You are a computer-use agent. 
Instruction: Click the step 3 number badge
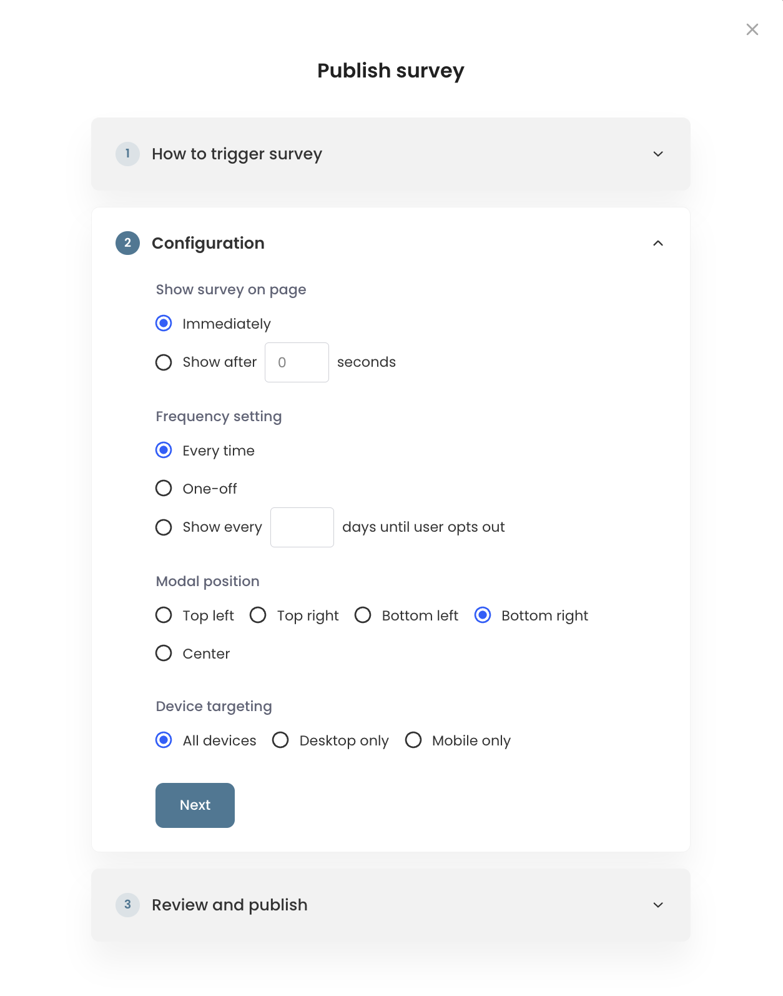127,905
